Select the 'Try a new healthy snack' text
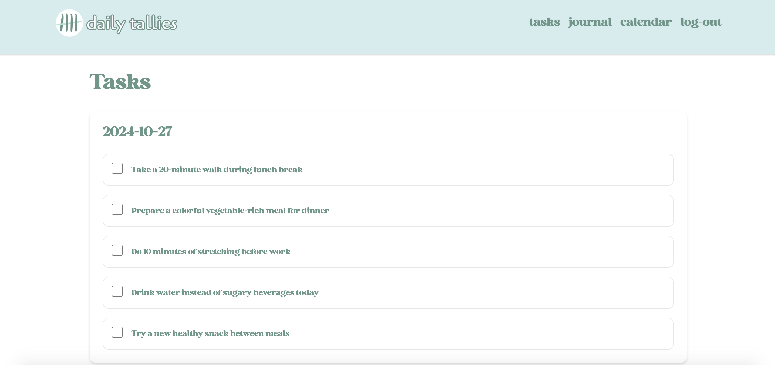Image resolution: width=775 pixels, height=365 pixels. pyautogui.click(x=210, y=333)
